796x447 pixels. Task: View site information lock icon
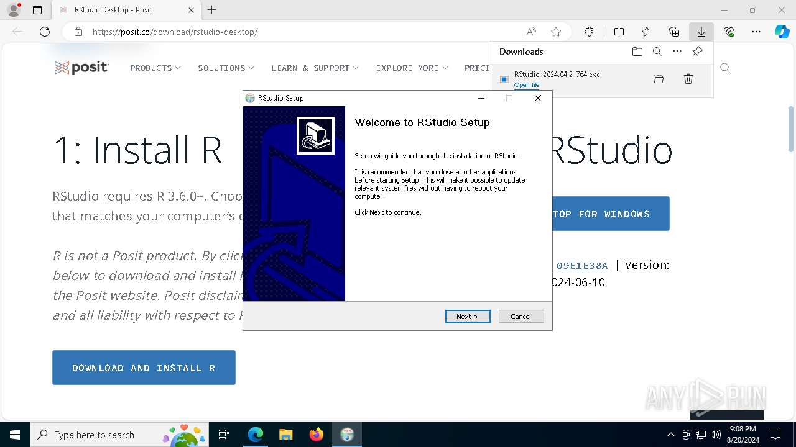[78, 32]
